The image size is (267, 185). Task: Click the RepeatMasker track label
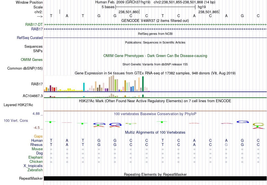coord(31,178)
